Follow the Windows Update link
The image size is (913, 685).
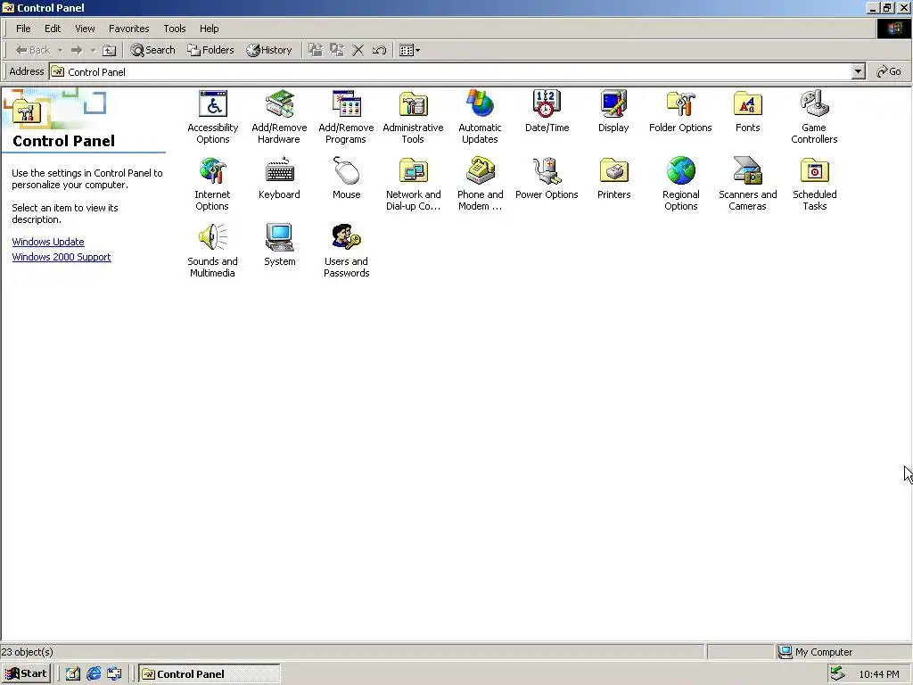pos(48,242)
